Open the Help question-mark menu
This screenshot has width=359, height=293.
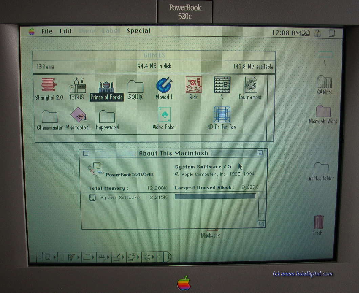coord(317,33)
